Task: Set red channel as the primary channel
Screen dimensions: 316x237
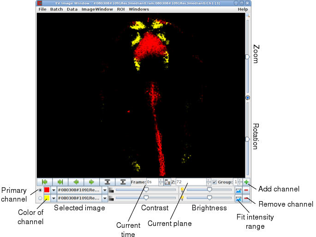Action: pos(40,190)
